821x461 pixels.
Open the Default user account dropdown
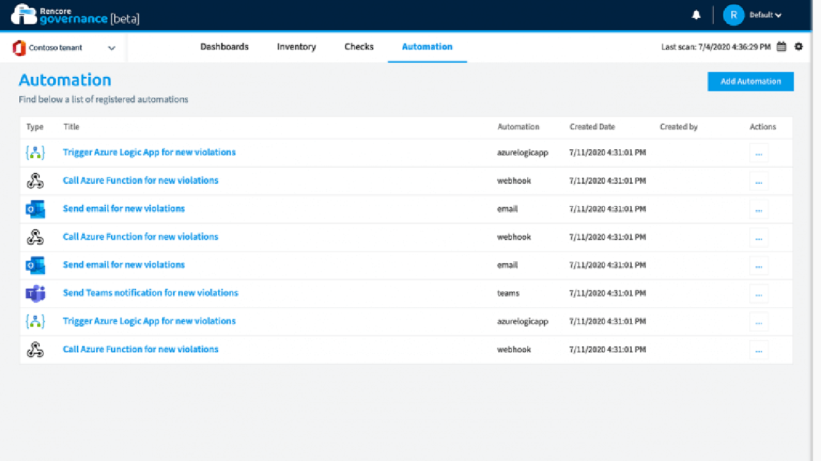coord(766,15)
